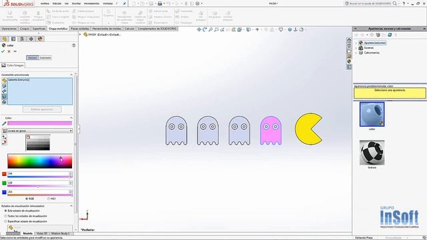427x240 pixels.
Task: Click the pink current color bar
Action: (40, 123)
